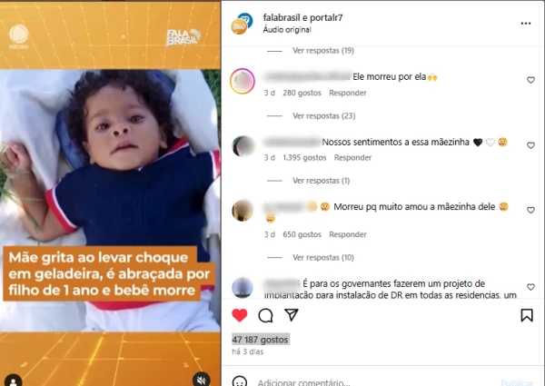Screen dimensions: 545x386
Task: Expand 'Ver respostas (19)' replies
Action: point(323,51)
